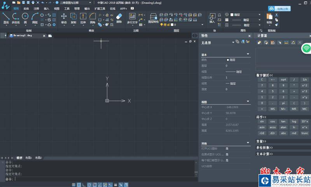
Task: Click the pi calculator button
Action: click(283, 103)
